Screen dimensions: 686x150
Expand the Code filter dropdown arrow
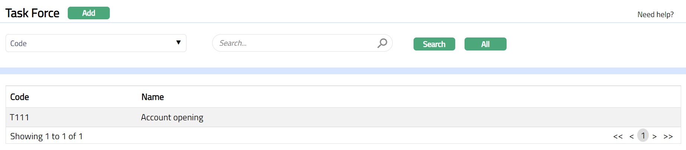[x=178, y=43]
